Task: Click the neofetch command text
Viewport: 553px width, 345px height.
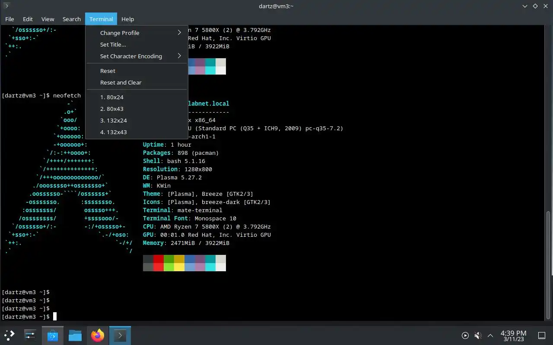Action: pos(67,95)
